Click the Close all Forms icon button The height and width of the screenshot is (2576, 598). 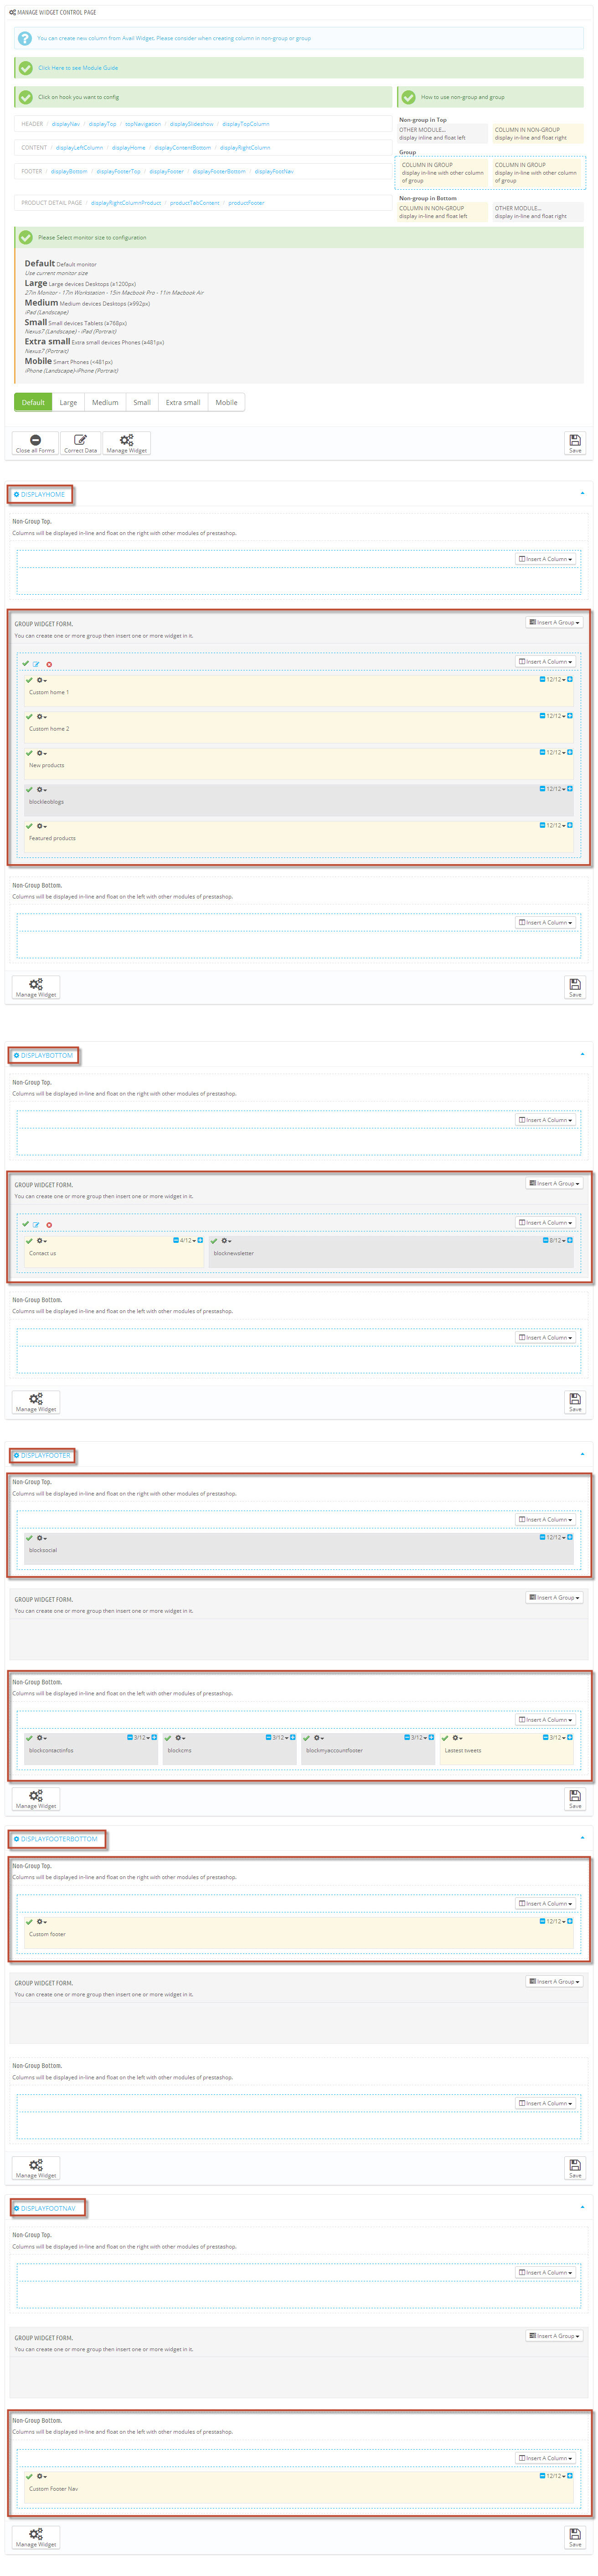click(35, 443)
